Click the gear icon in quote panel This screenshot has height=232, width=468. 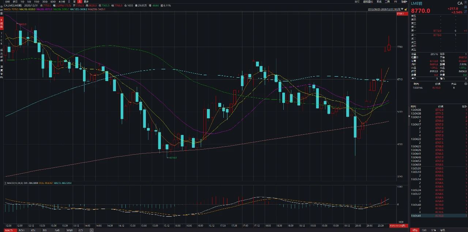point(465,7)
